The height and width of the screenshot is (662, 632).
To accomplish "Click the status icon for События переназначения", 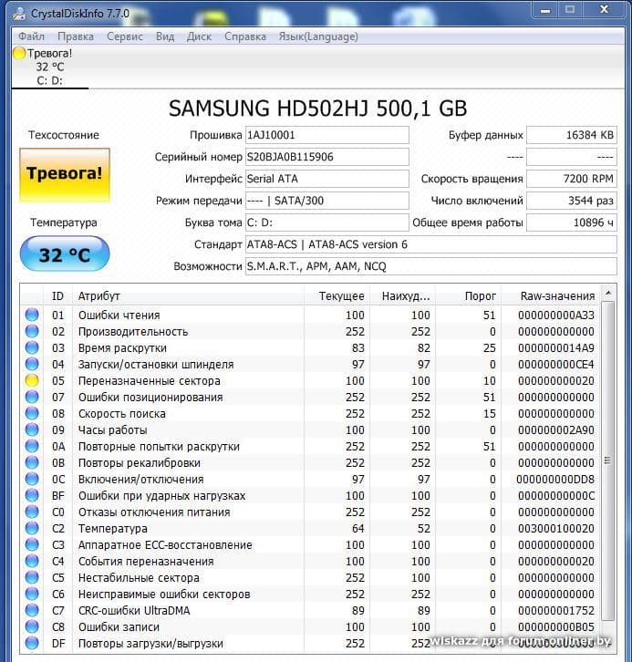I will pyautogui.click(x=32, y=561).
